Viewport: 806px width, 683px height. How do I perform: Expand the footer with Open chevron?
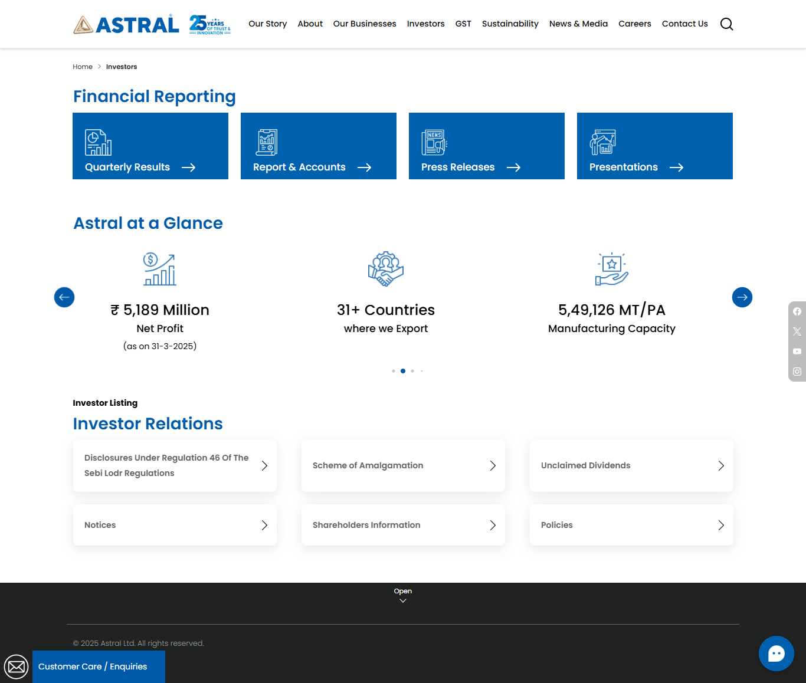[403, 596]
